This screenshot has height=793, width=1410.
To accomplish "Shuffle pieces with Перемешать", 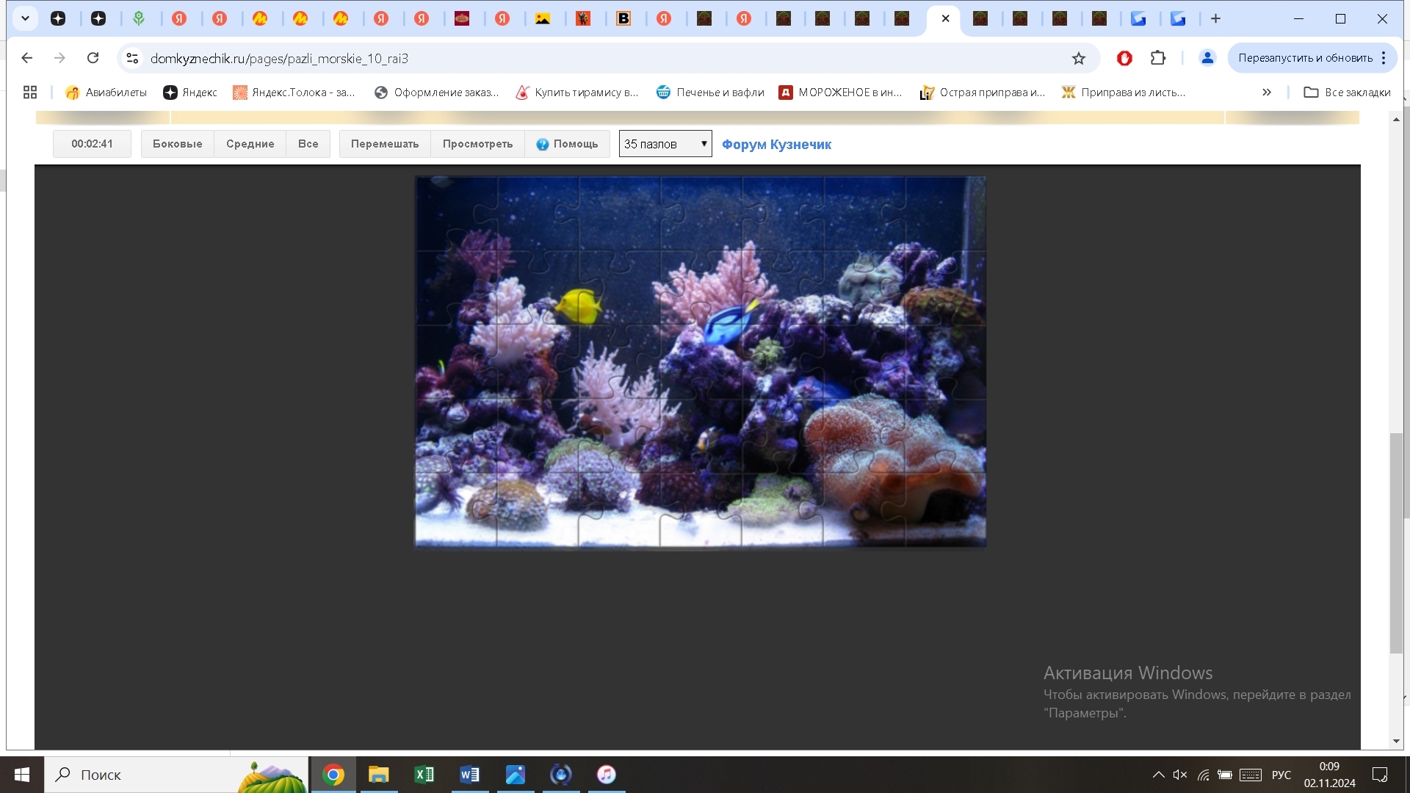I will 385,144.
